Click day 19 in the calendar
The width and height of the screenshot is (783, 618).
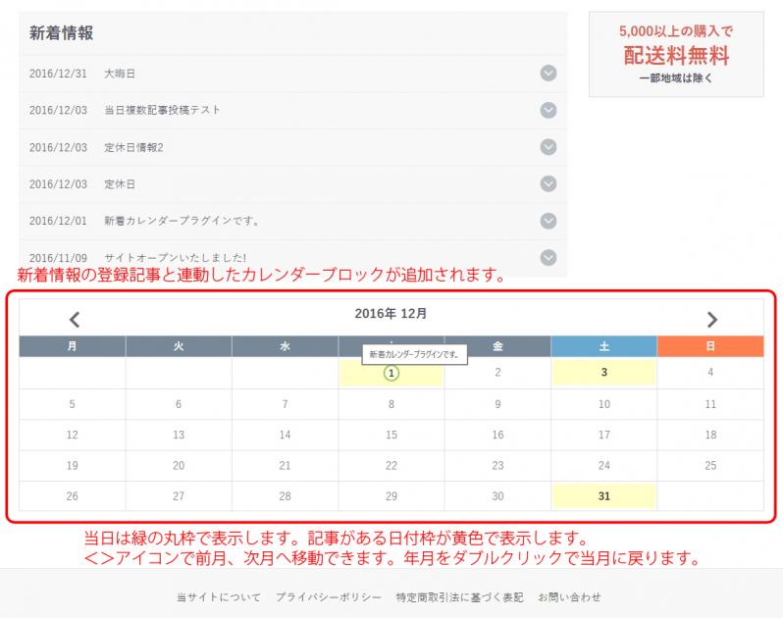pyautogui.click(x=72, y=466)
